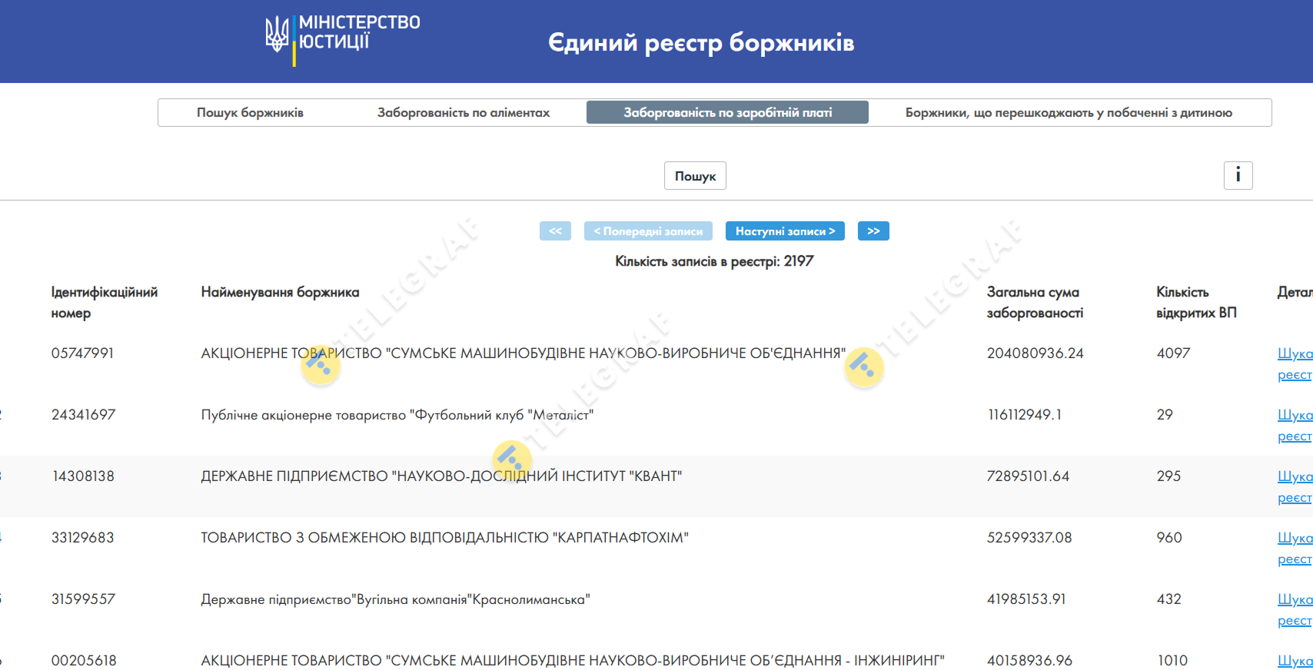
Task: Click debt amount 40158936.96
Action: pyautogui.click(x=1029, y=661)
